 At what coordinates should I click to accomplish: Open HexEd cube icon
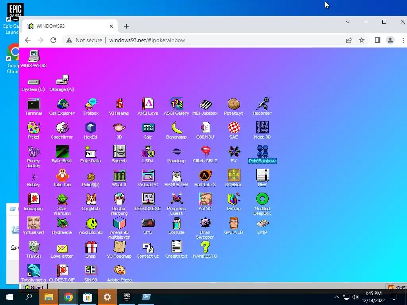click(91, 128)
